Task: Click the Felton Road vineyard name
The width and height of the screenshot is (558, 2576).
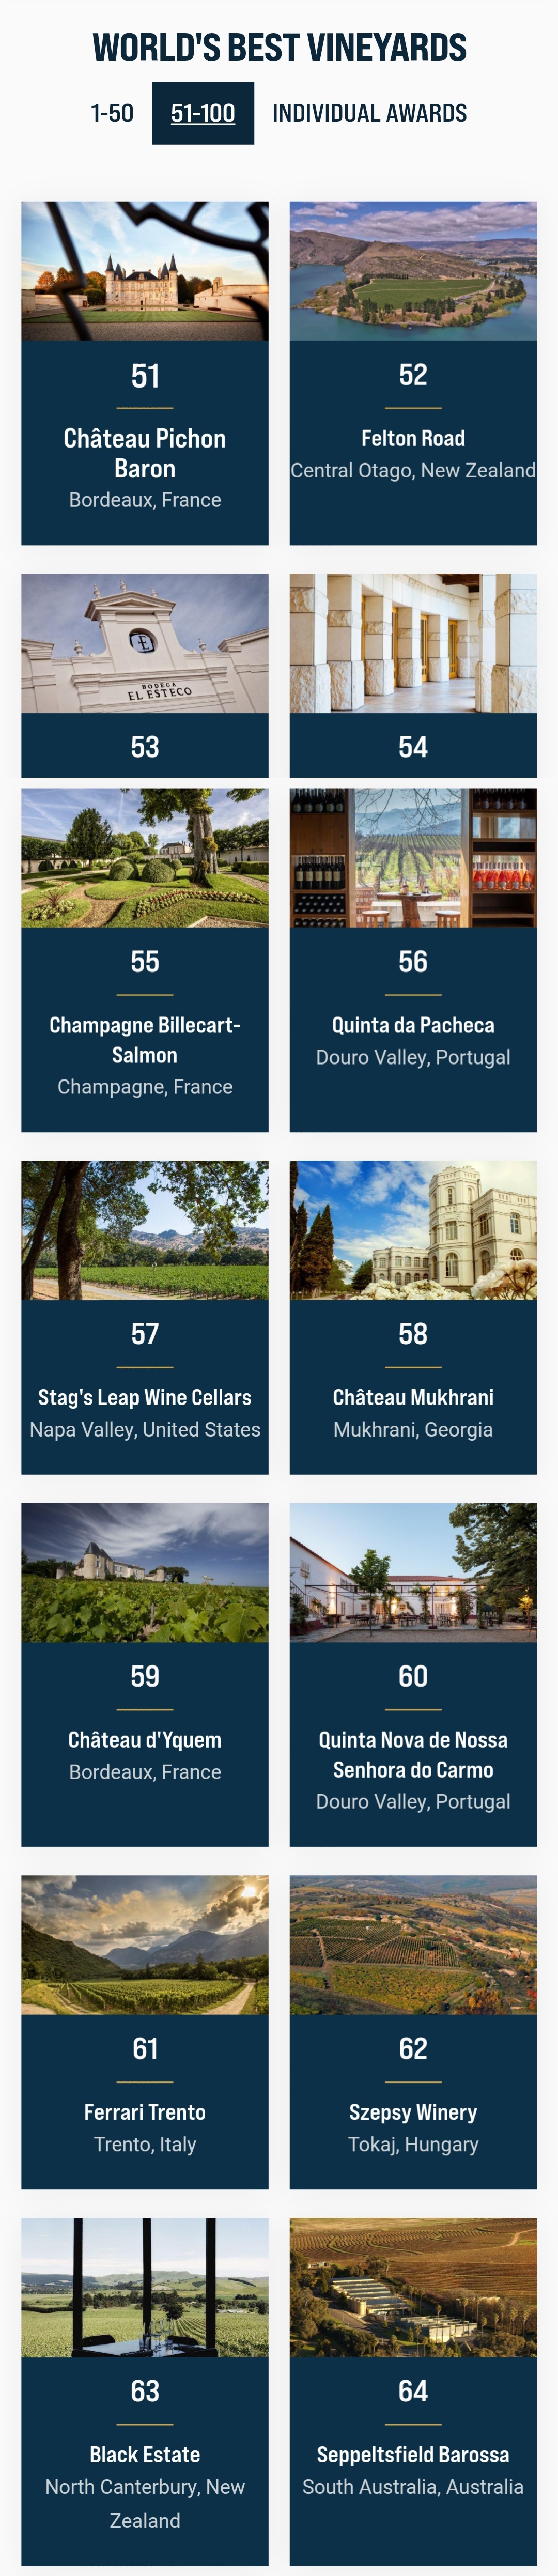Action: coord(413,438)
